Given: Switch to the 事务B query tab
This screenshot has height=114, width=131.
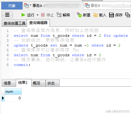Looking at the screenshot, I should coord(107,6).
